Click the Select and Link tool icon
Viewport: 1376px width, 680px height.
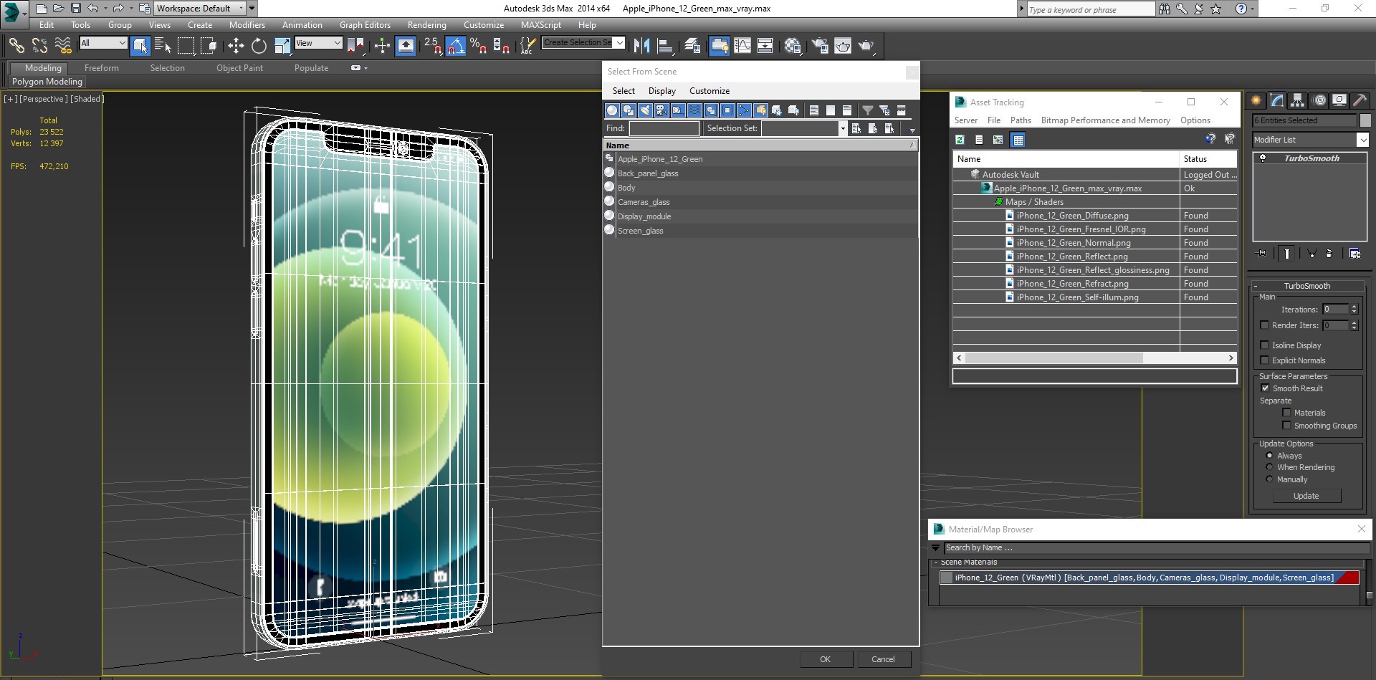(x=16, y=46)
